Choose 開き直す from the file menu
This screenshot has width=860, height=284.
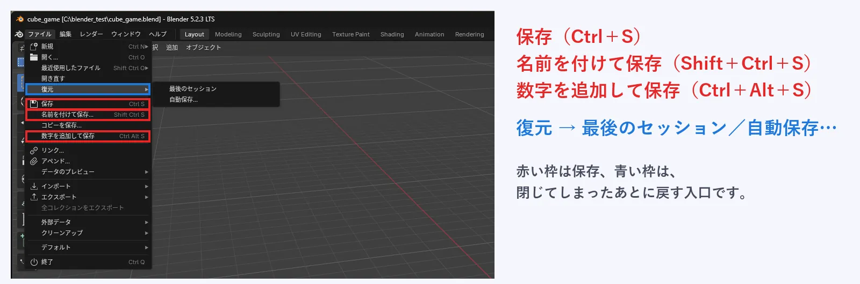click(89, 79)
